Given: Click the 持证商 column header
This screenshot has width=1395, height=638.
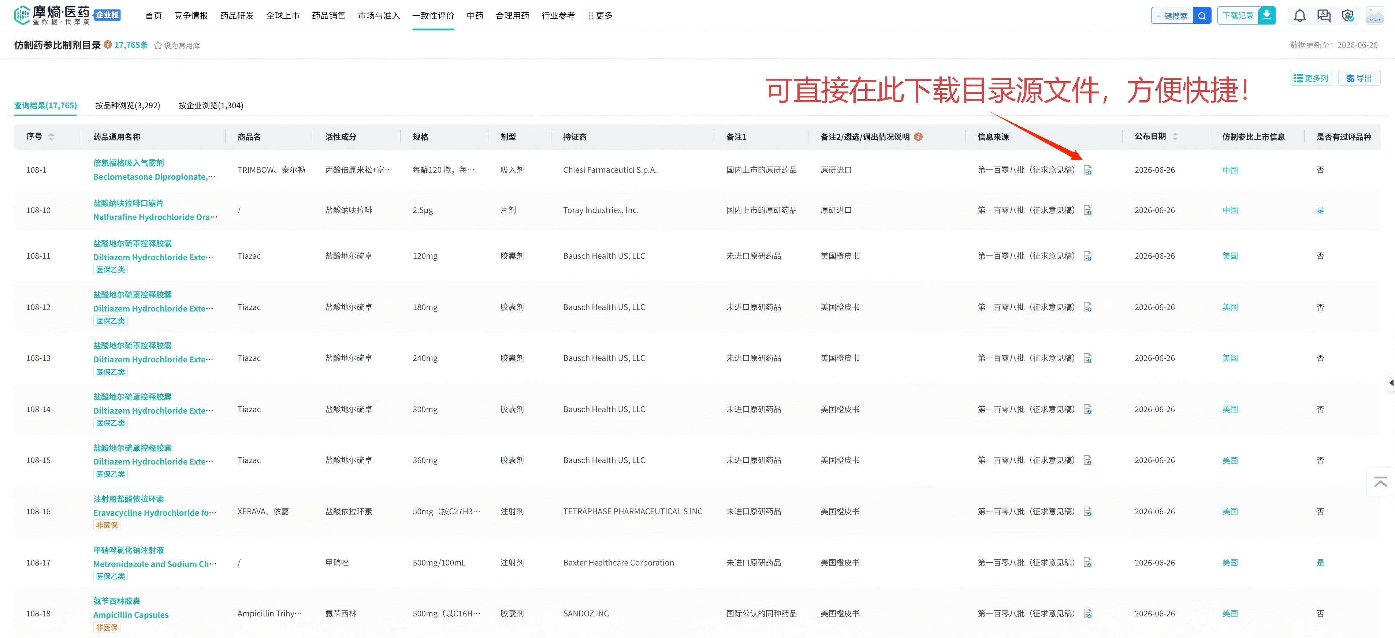Looking at the screenshot, I should 574,137.
